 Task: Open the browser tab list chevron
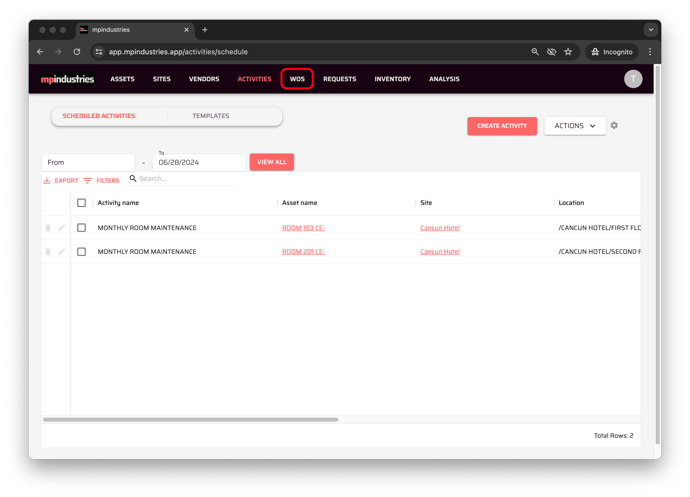point(651,30)
